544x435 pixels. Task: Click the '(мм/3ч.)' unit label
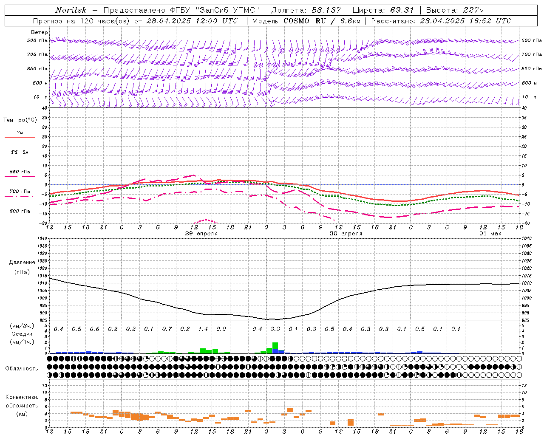tap(22, 326)
